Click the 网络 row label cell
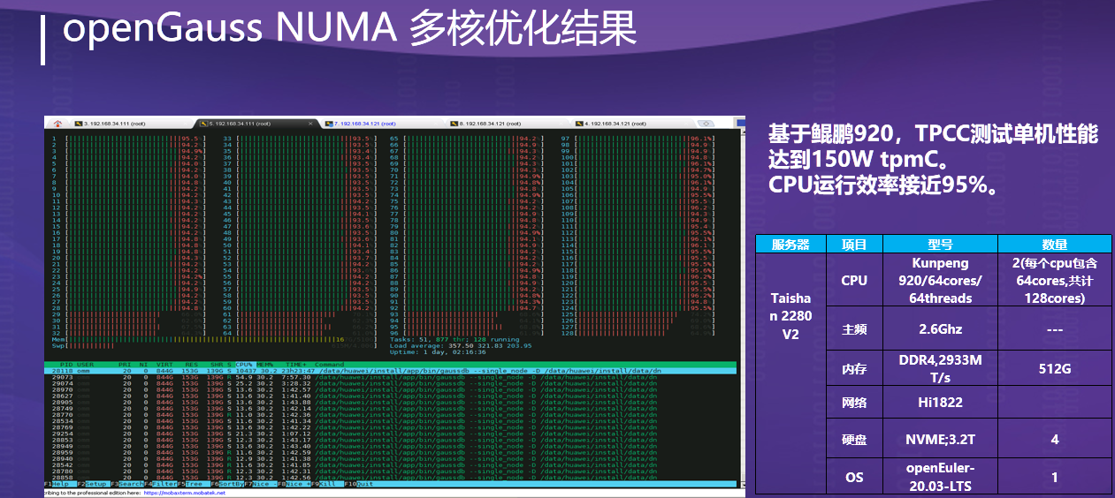This screenshot has width=1115, height=498. point(854,401)
